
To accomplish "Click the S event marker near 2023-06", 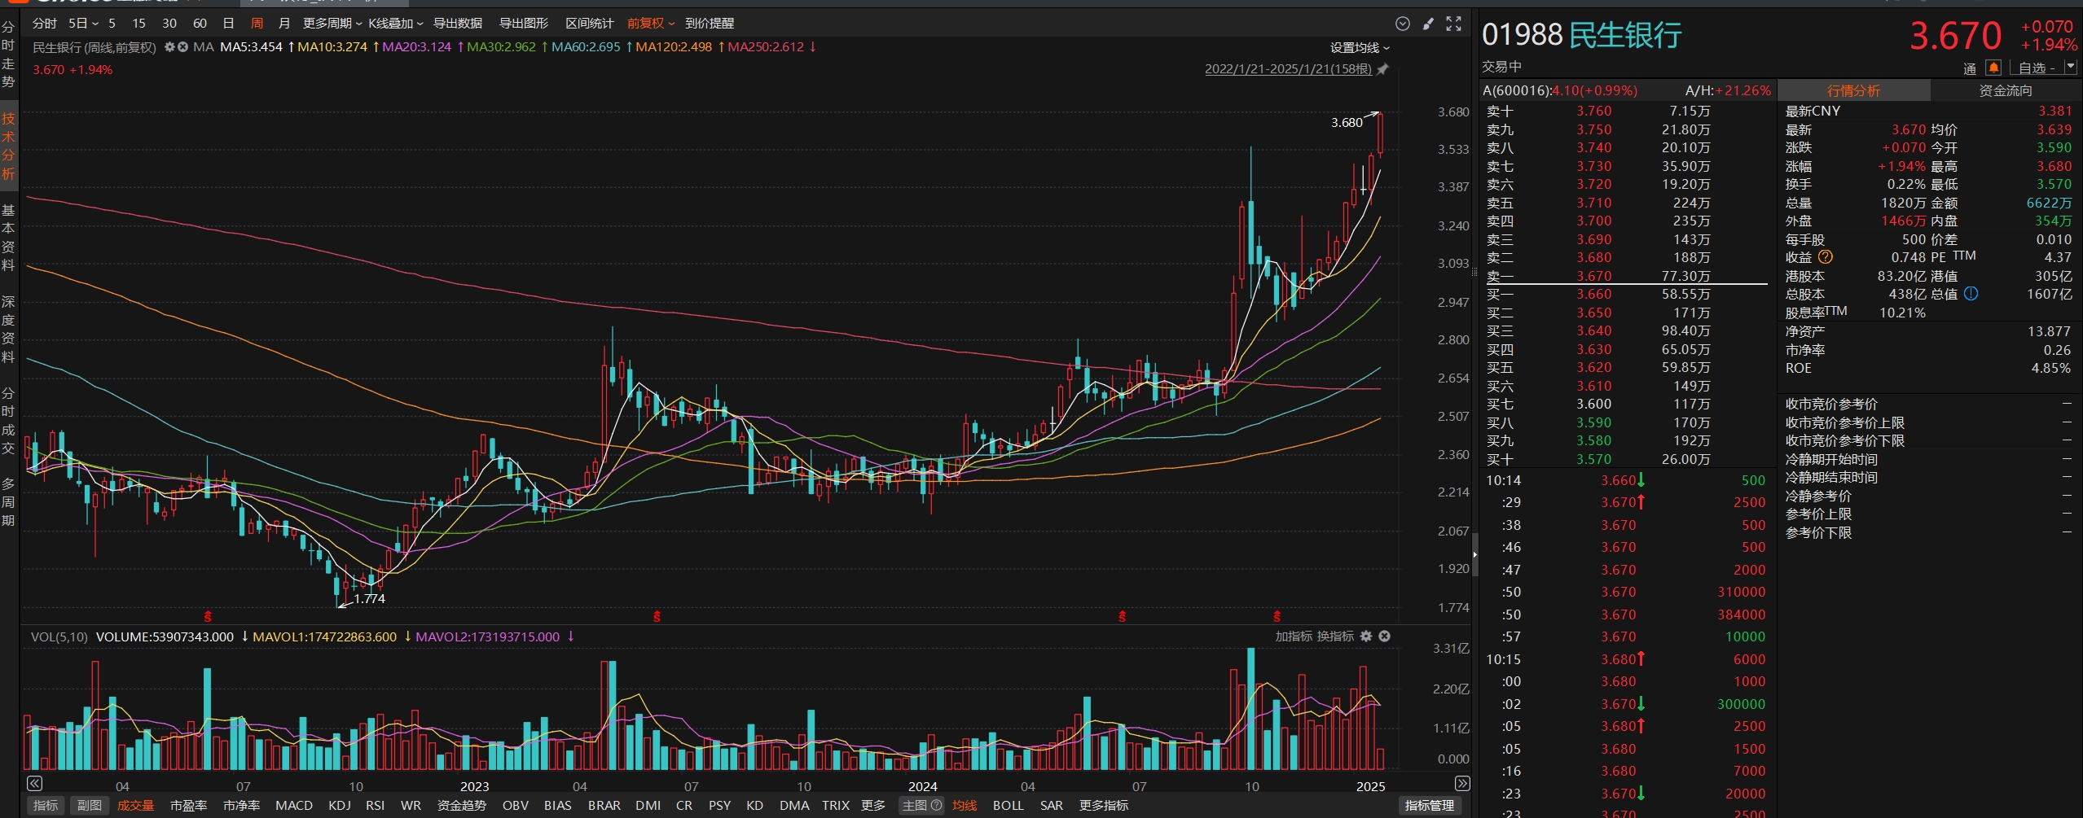I will [x=657, y=616].
